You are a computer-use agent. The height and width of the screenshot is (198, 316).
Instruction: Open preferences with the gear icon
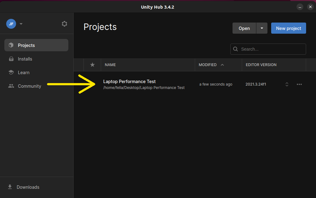[64, 24]
